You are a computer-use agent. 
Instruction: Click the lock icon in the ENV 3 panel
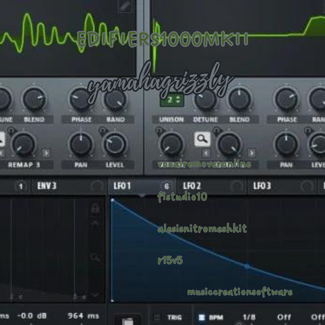(x=95, y=208)
